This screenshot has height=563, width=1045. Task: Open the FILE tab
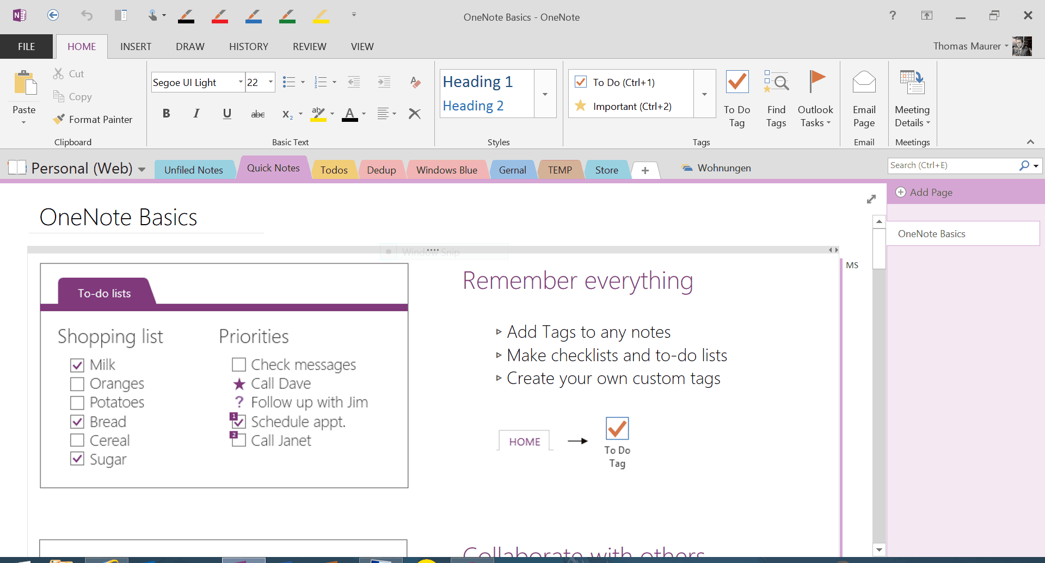[x=27, y=47]
